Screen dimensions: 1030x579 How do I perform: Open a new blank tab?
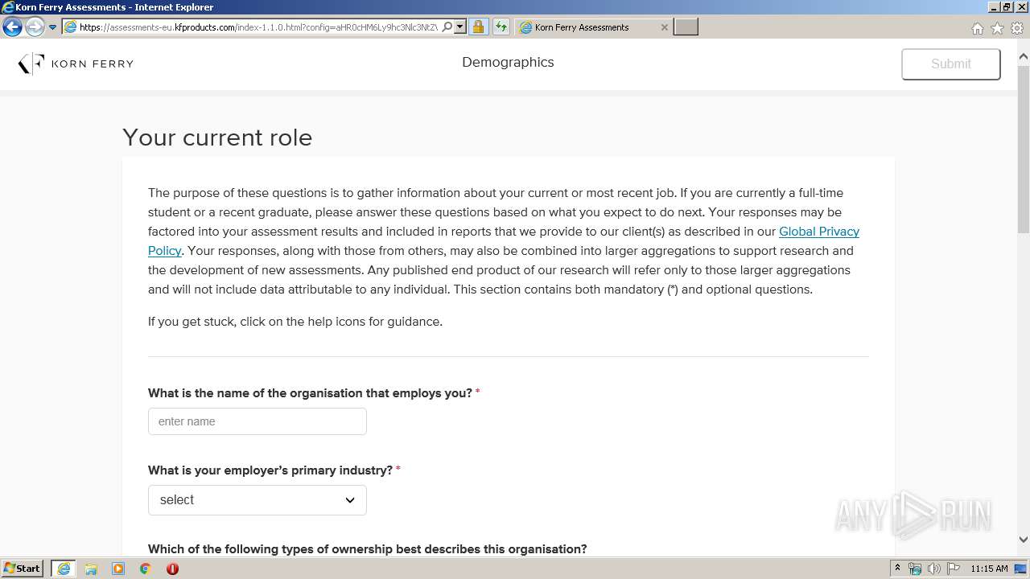point(686,27)
